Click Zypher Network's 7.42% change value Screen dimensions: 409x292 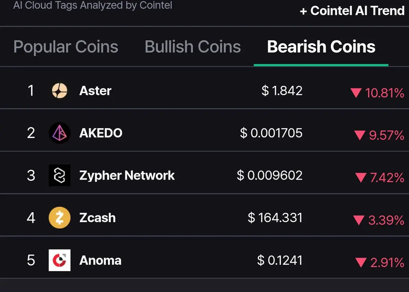[x=387, y=178]
